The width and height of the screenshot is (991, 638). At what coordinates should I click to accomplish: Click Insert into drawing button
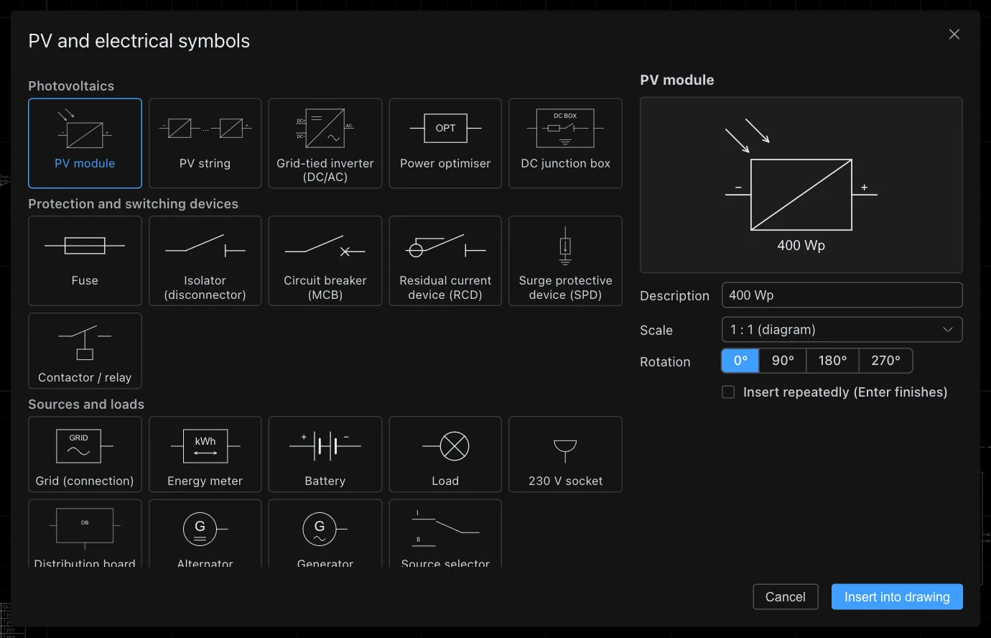(x=897, y=597)
